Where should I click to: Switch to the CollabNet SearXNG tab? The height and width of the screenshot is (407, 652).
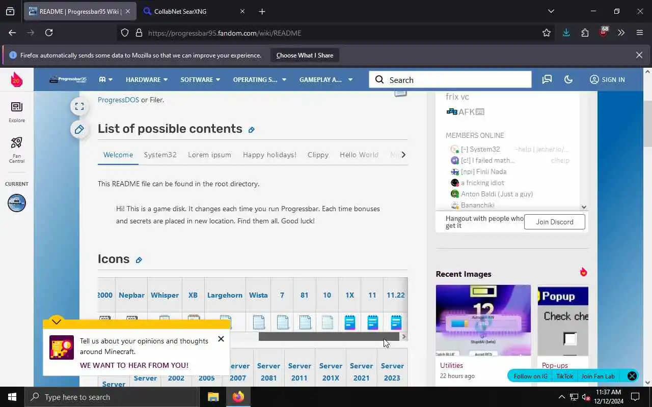click(x=195, y=11)
